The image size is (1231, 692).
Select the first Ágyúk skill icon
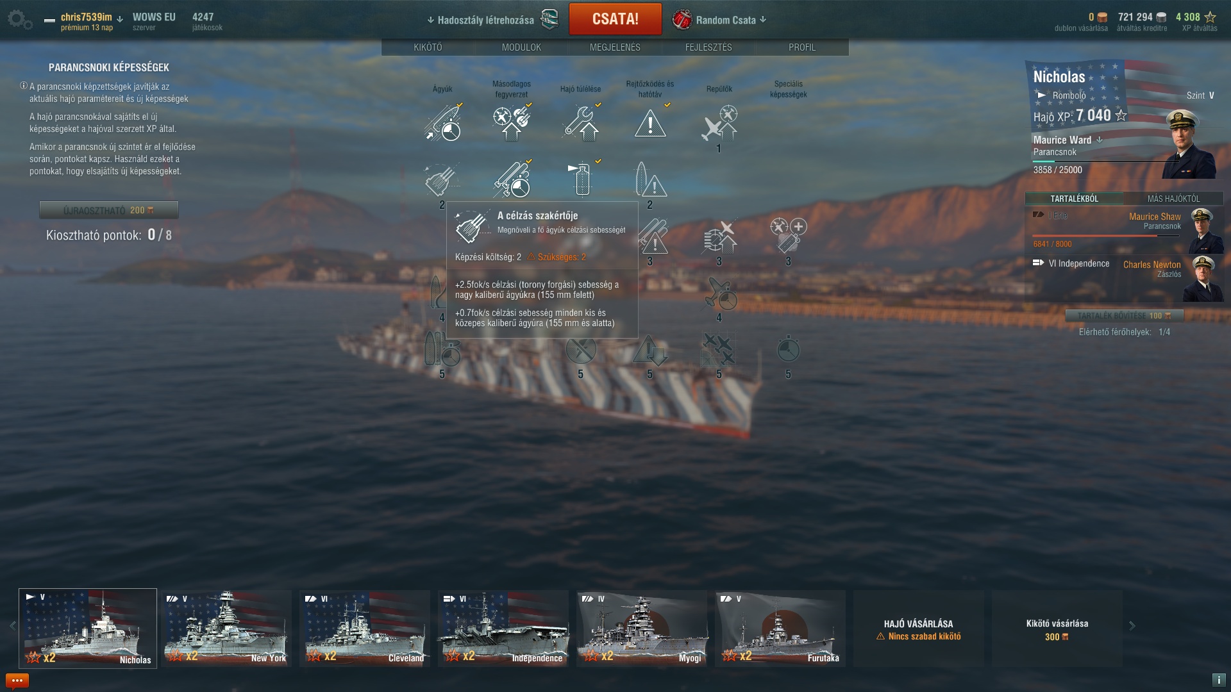tap(442, 123)
